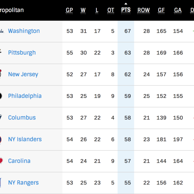Sort by the W wins header
The image size is (194, 194).
(83, 10)
